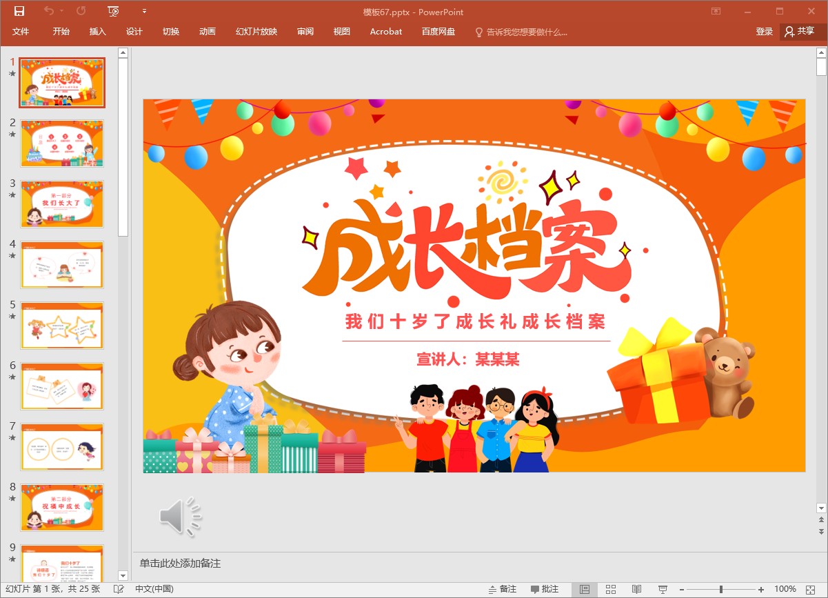Click the 登录 sign-in button

[x=764, y=32]
